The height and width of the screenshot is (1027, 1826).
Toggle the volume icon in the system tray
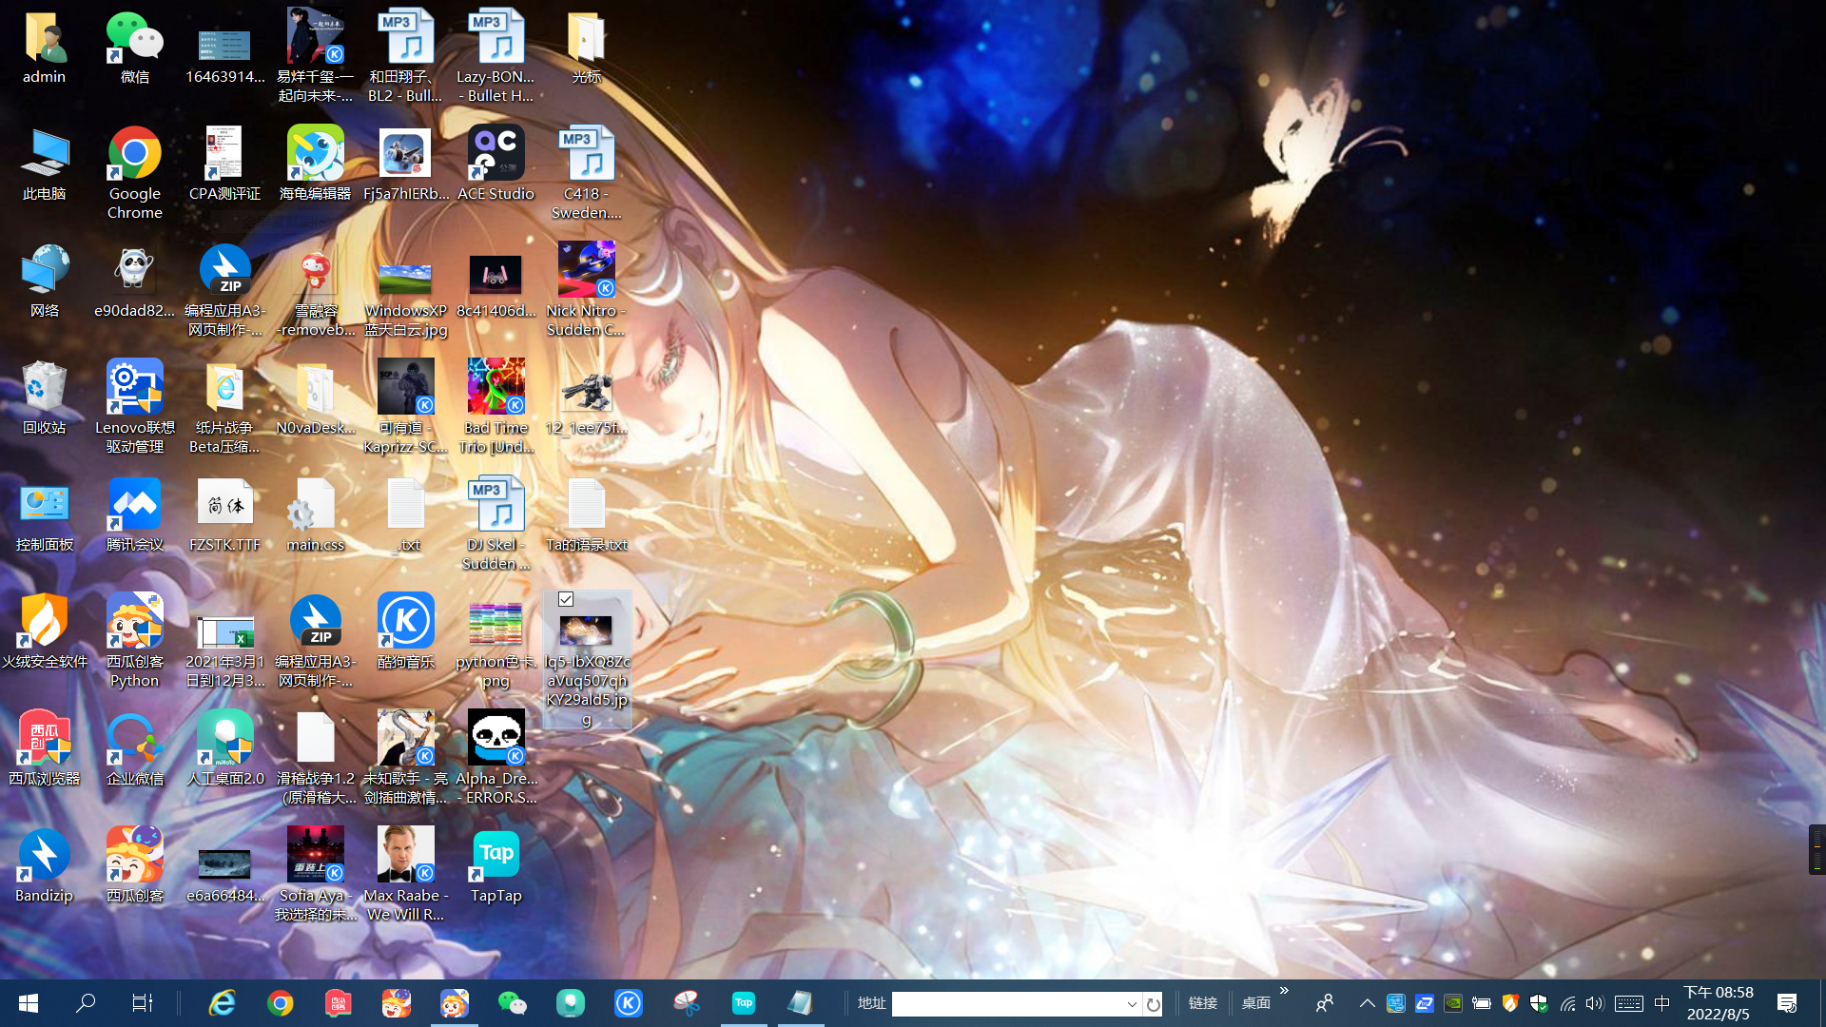pyautogui.click(x=1595, y=1003)
